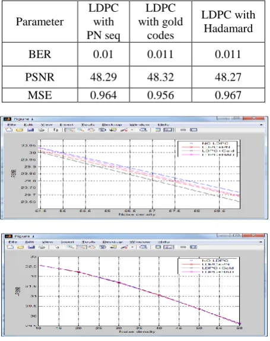
Task: Click New Figure icon in bottom figure window
Action: 10,247
